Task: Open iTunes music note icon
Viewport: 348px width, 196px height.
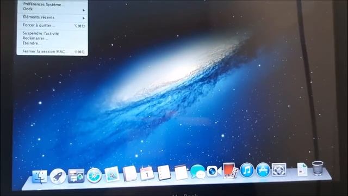Action: [246, 170]
